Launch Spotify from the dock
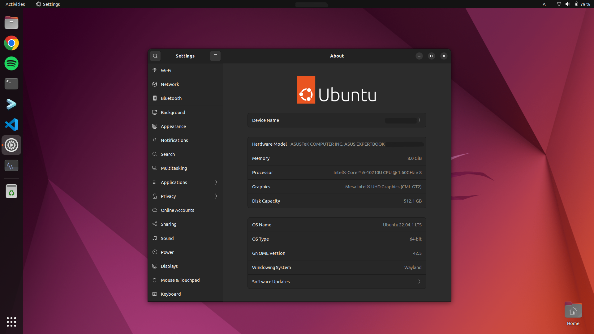The width and height of the screenshot is (594, 334). click(11, 63)
